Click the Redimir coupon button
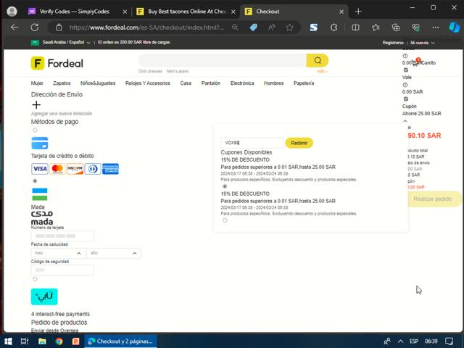The width and height of the screenshot is (464, 348). pyautogui.click(x=299, y=143)
